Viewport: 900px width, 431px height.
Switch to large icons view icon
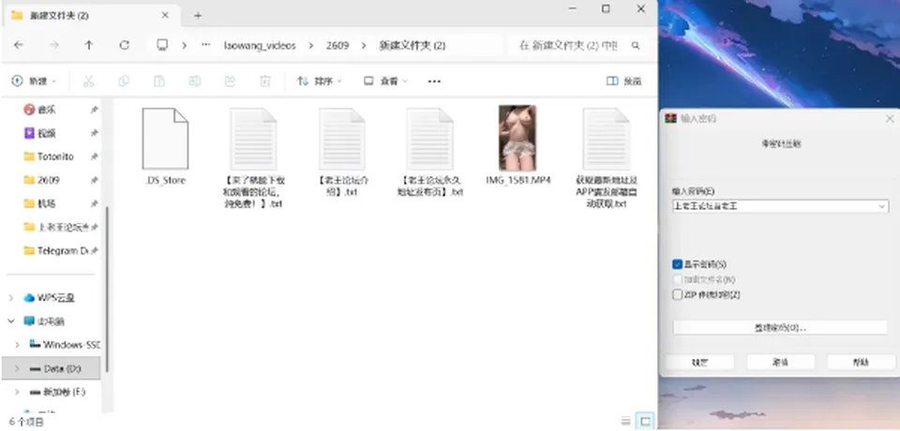(x=645, y=422)
